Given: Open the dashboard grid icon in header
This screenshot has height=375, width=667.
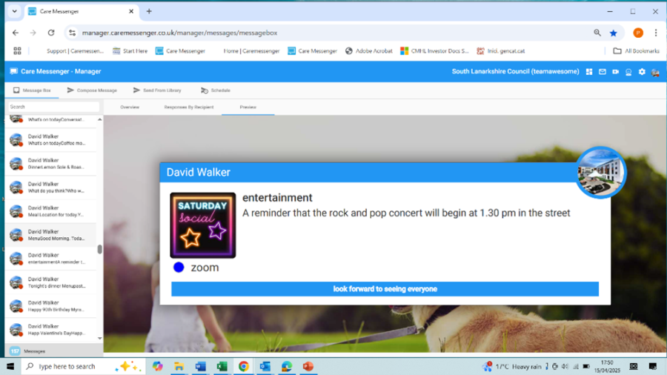Looking at the screenshot, I should click(x=589, y=72).
